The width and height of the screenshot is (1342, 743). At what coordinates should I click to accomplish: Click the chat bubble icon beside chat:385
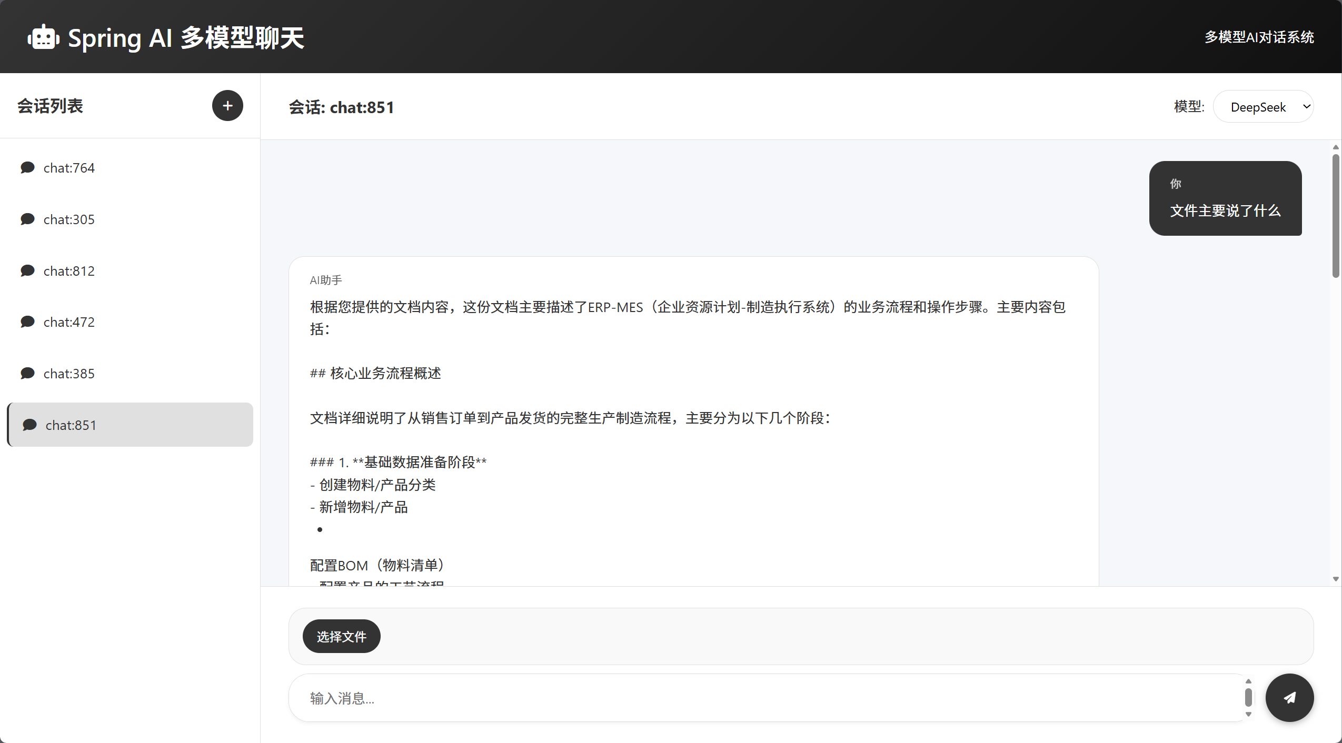point(28,373)
